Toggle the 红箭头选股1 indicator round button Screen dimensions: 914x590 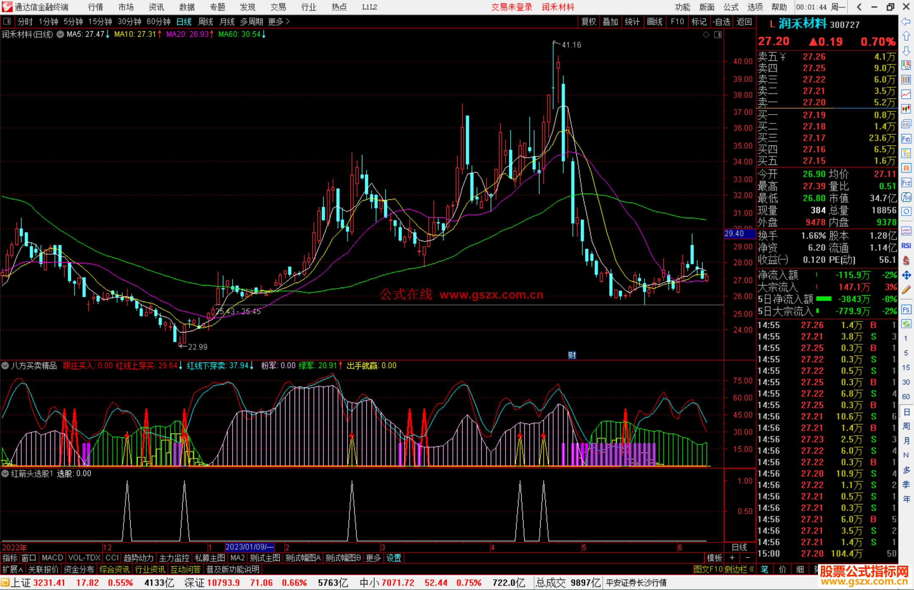point(6,473)
